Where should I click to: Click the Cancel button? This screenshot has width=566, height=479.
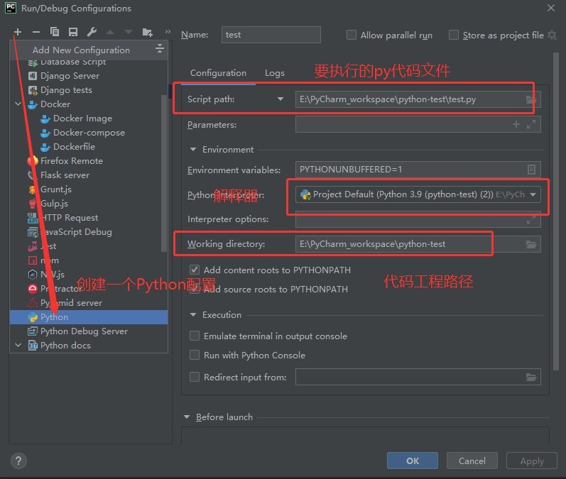pyautogui.click(x=472, y=461)
